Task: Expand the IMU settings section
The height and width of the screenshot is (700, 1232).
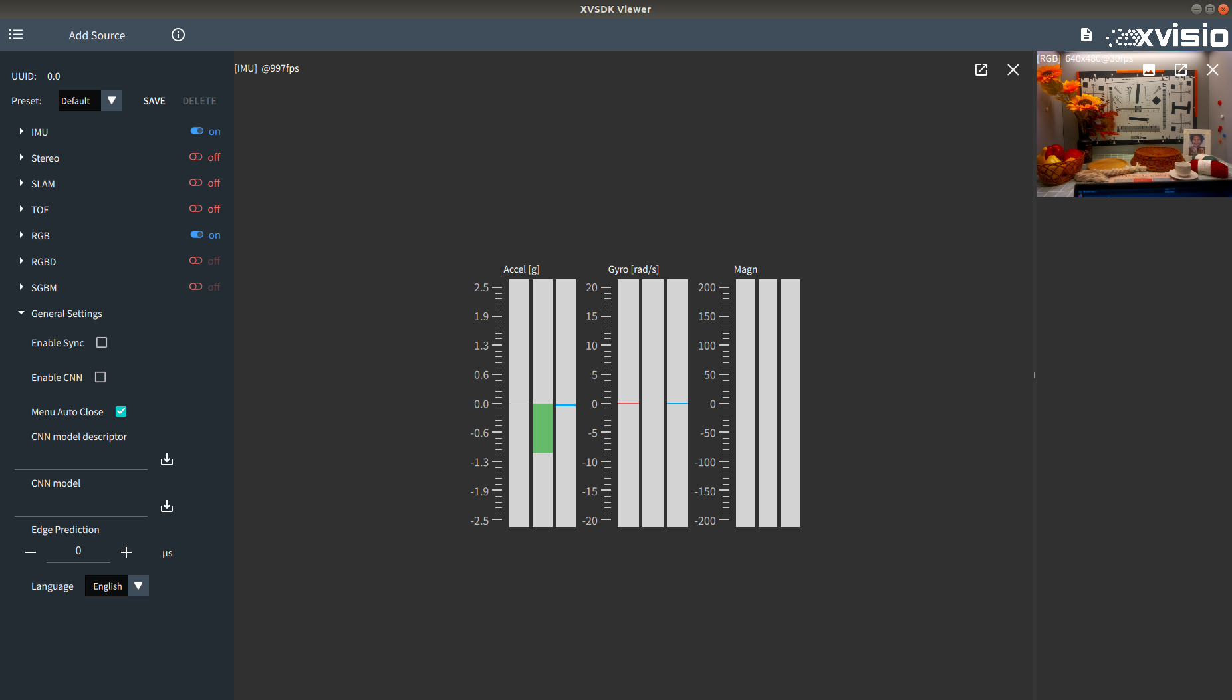Action: click(21, 132)
